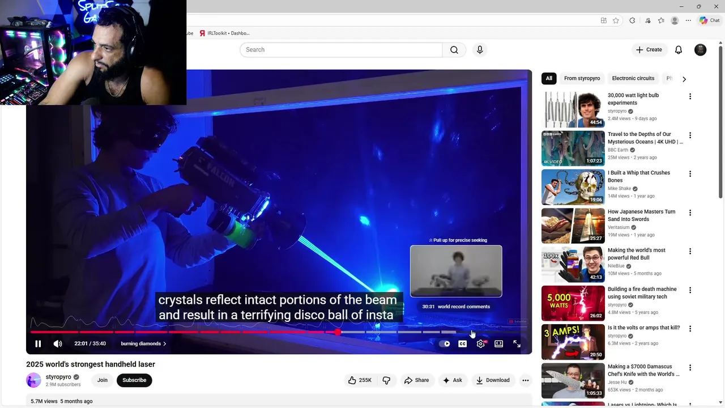Open options for 'volts or amps' video
725x408 pixels.
(690, 329)
